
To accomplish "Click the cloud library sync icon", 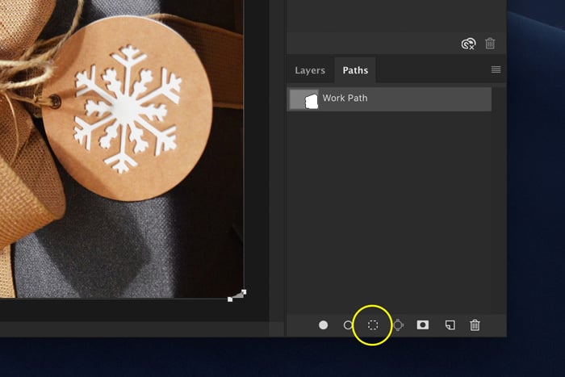I will (x=468, y=44).
